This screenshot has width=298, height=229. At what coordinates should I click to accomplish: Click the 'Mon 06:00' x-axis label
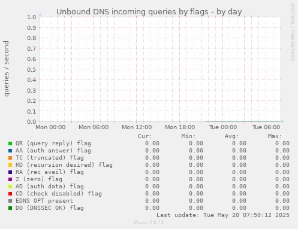point(94,127)
